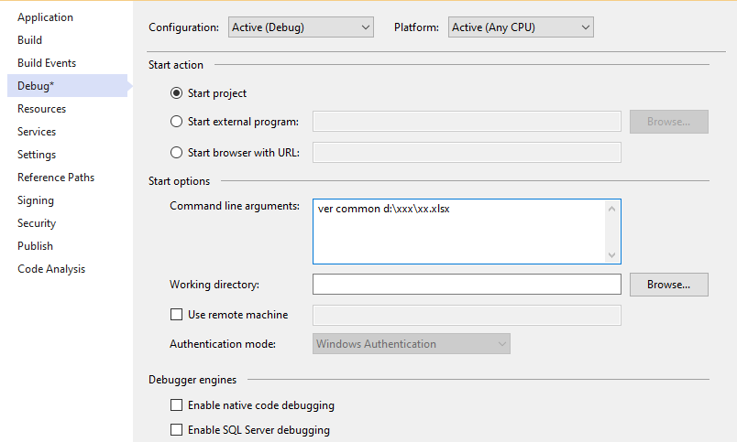
Task: Switch to the Build tab
Action: pyautogui.click(x=29, y=40)
